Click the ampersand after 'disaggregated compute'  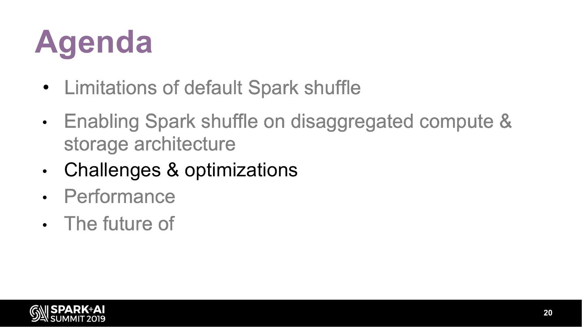point(505,121)
